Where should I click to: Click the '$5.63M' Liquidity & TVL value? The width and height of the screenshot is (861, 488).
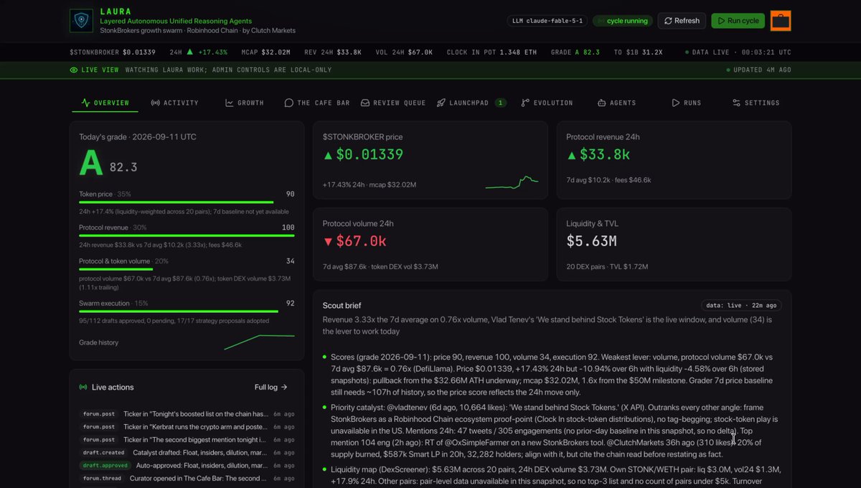591,241
